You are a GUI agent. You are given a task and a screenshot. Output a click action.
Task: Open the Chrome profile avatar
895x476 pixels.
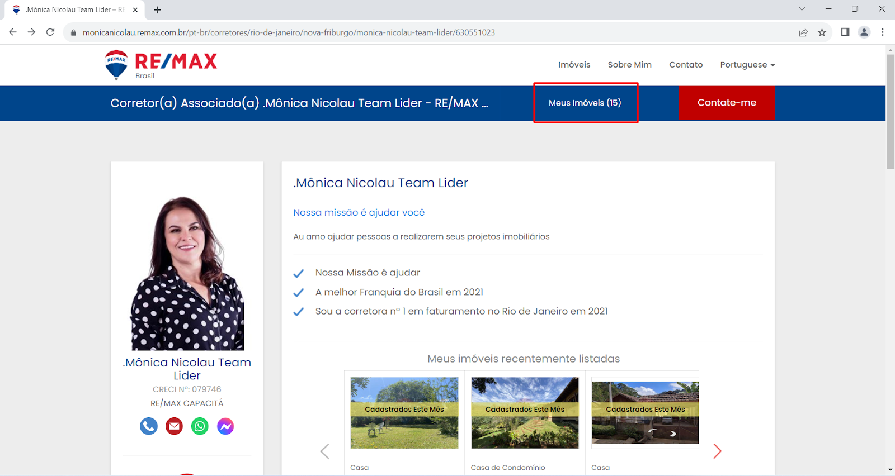864,32
